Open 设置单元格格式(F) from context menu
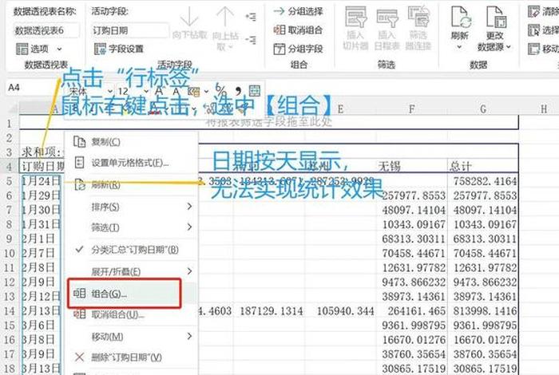The height and width of the screenshot is (375, 559). [x=130, y=163]
